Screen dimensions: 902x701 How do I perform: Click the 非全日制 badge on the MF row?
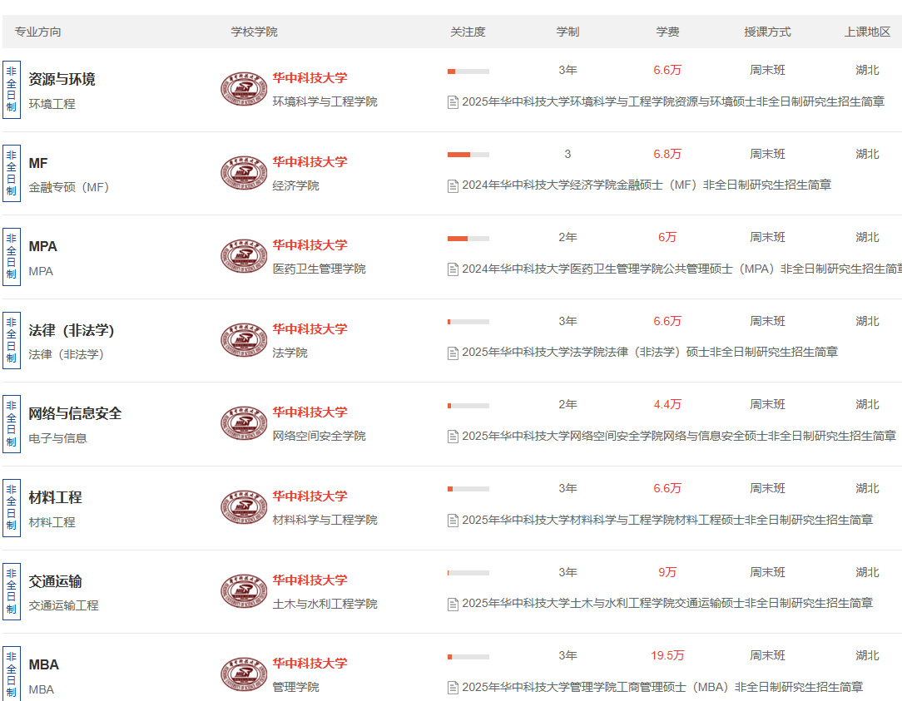[x=12, y=173]
